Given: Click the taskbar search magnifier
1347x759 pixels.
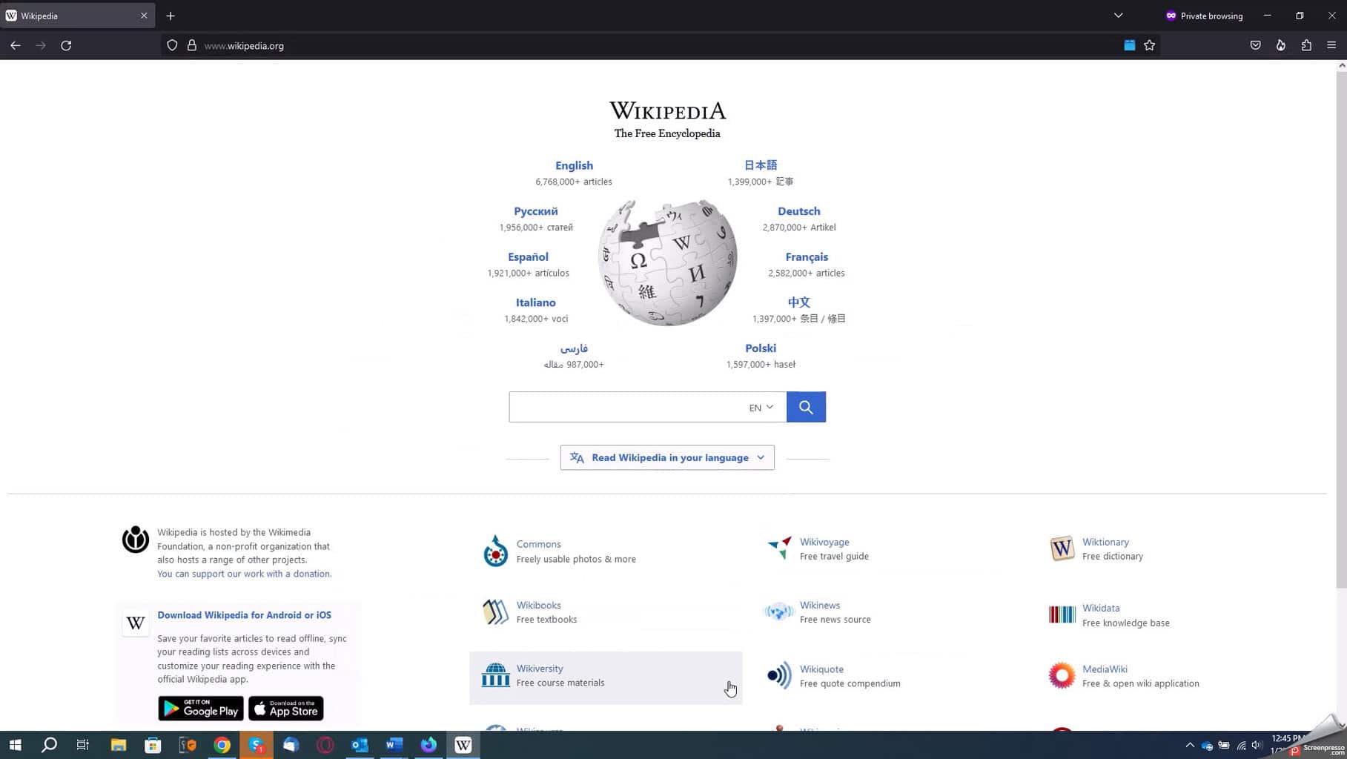Looking at the screenshot, I should (49, 745).
